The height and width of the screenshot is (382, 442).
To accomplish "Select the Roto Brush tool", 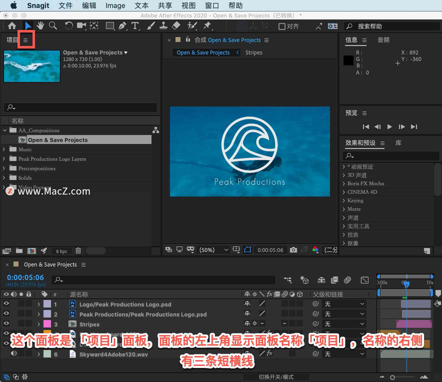I will (x=192, y=26).
